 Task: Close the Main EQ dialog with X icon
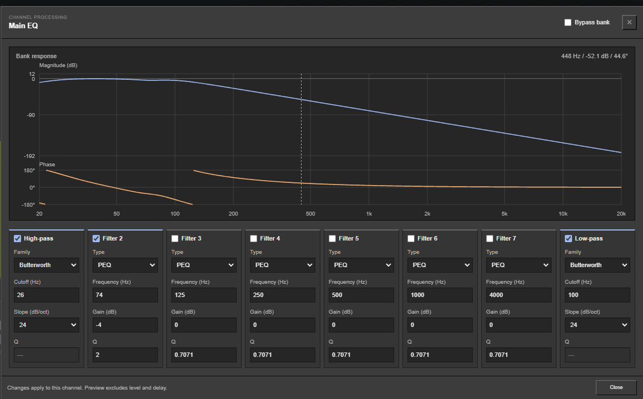629,22
